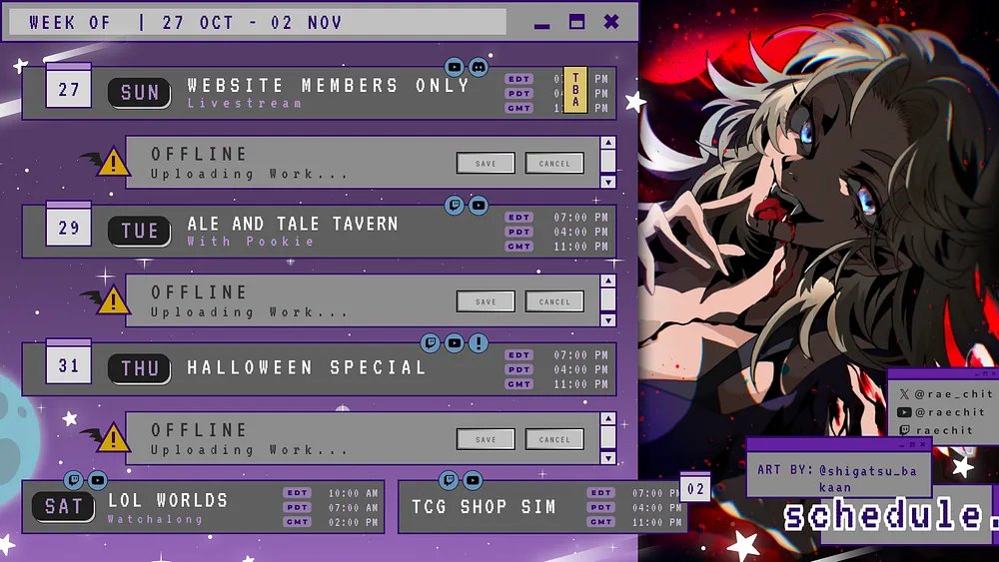
Task: Click the "With Pookie" subtitle
Action: point(251,242)
